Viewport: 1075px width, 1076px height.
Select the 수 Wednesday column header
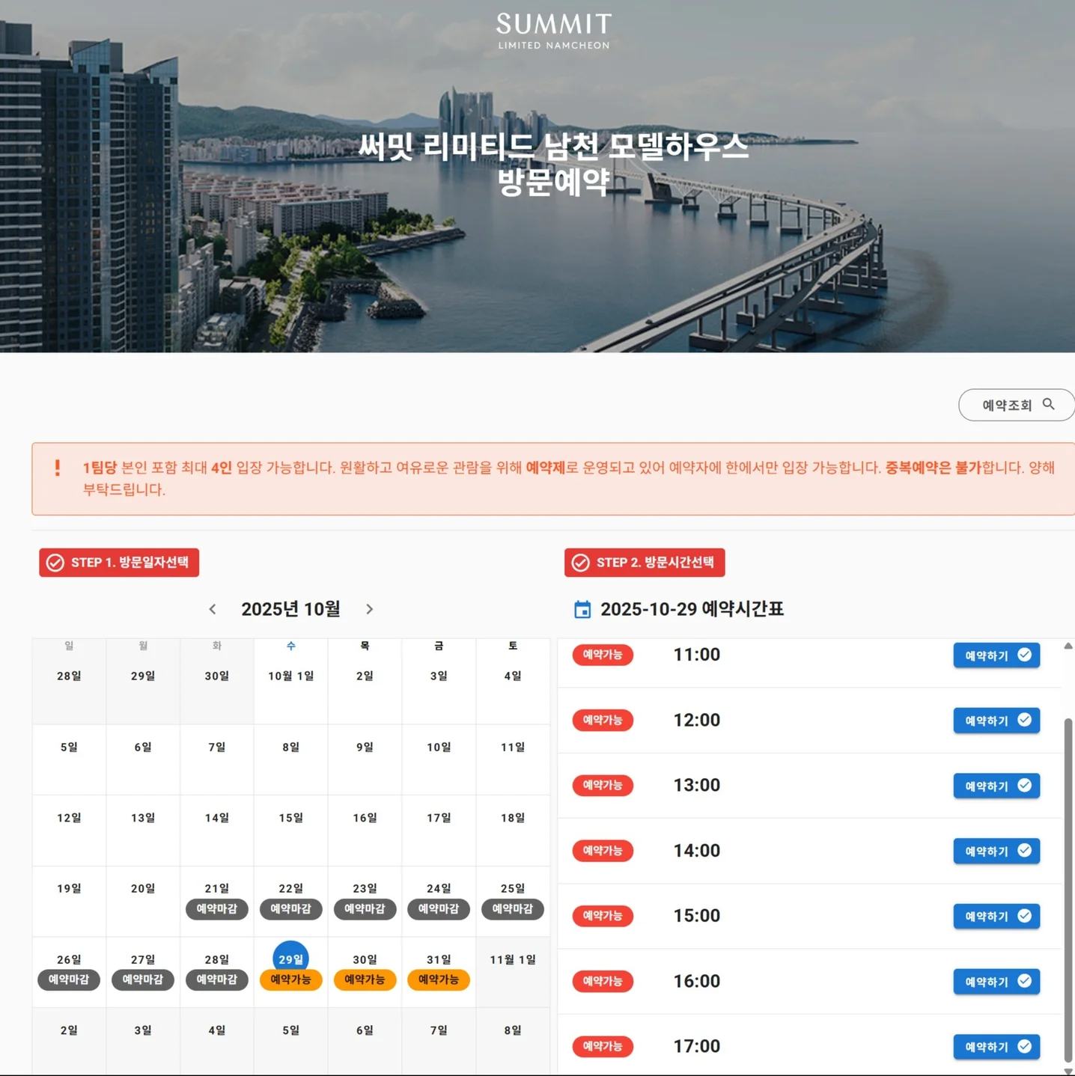point(290,645)
